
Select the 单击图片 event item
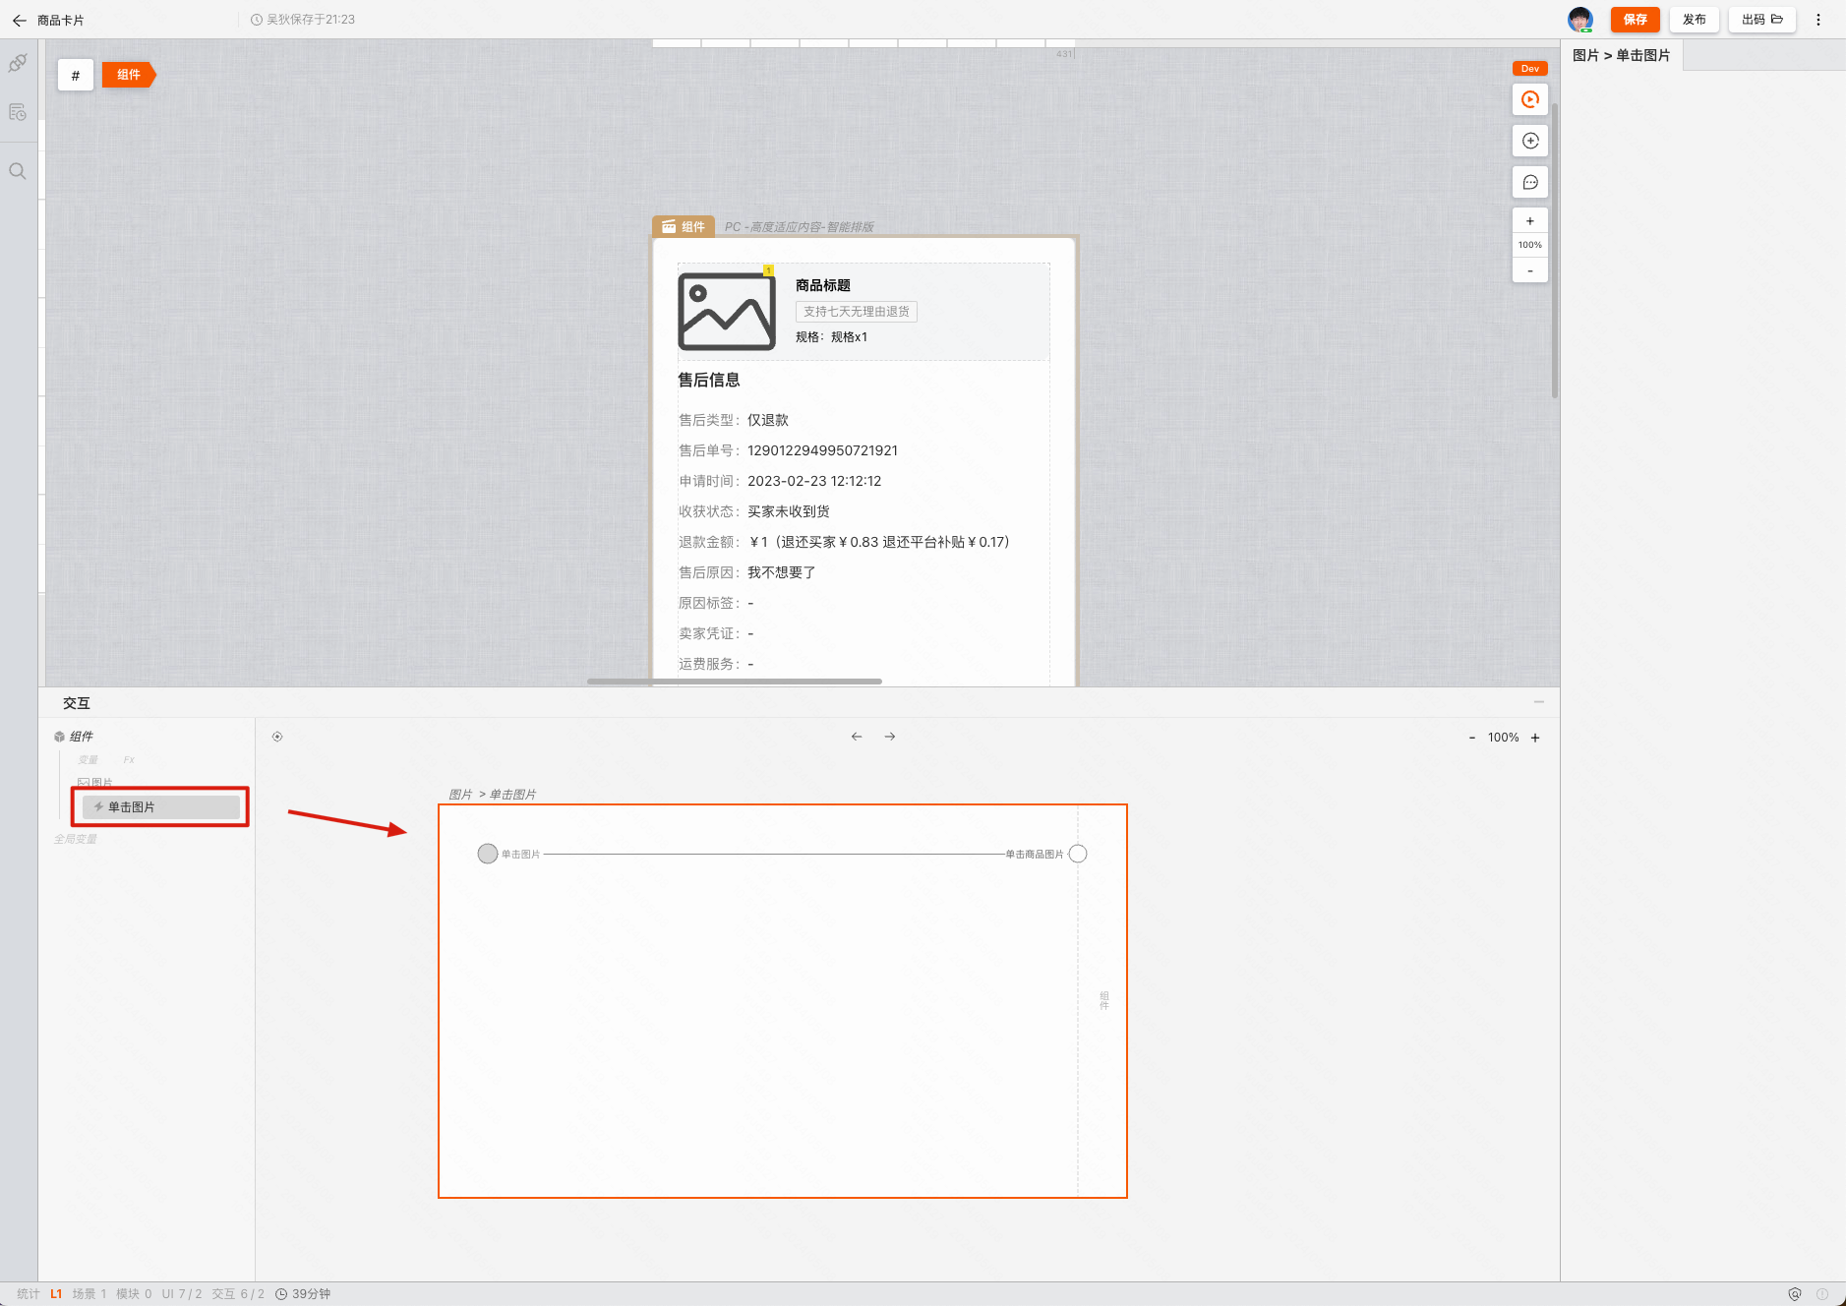tap(161, 807)
